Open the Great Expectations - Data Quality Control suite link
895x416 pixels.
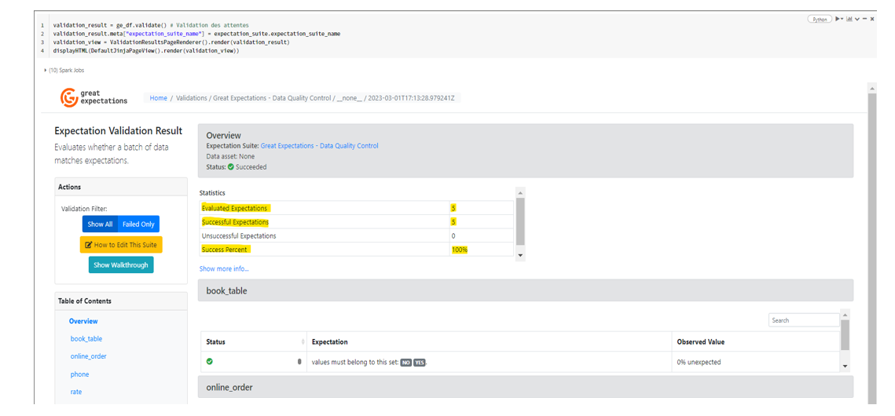[x=319, y=146]
